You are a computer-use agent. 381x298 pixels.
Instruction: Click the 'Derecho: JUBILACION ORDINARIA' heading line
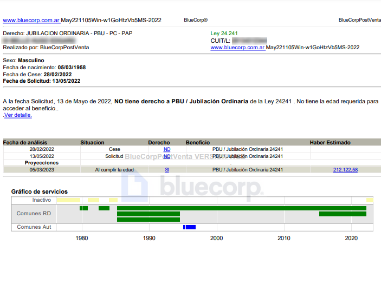click(68, 33)
